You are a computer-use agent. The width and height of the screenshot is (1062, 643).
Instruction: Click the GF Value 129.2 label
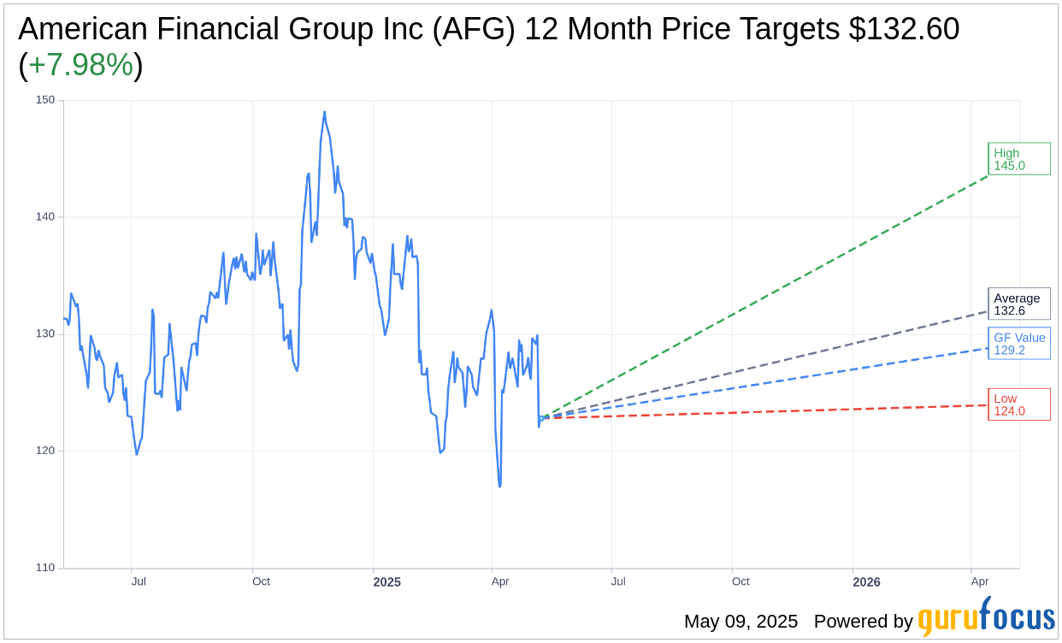tap(1018, 344)
